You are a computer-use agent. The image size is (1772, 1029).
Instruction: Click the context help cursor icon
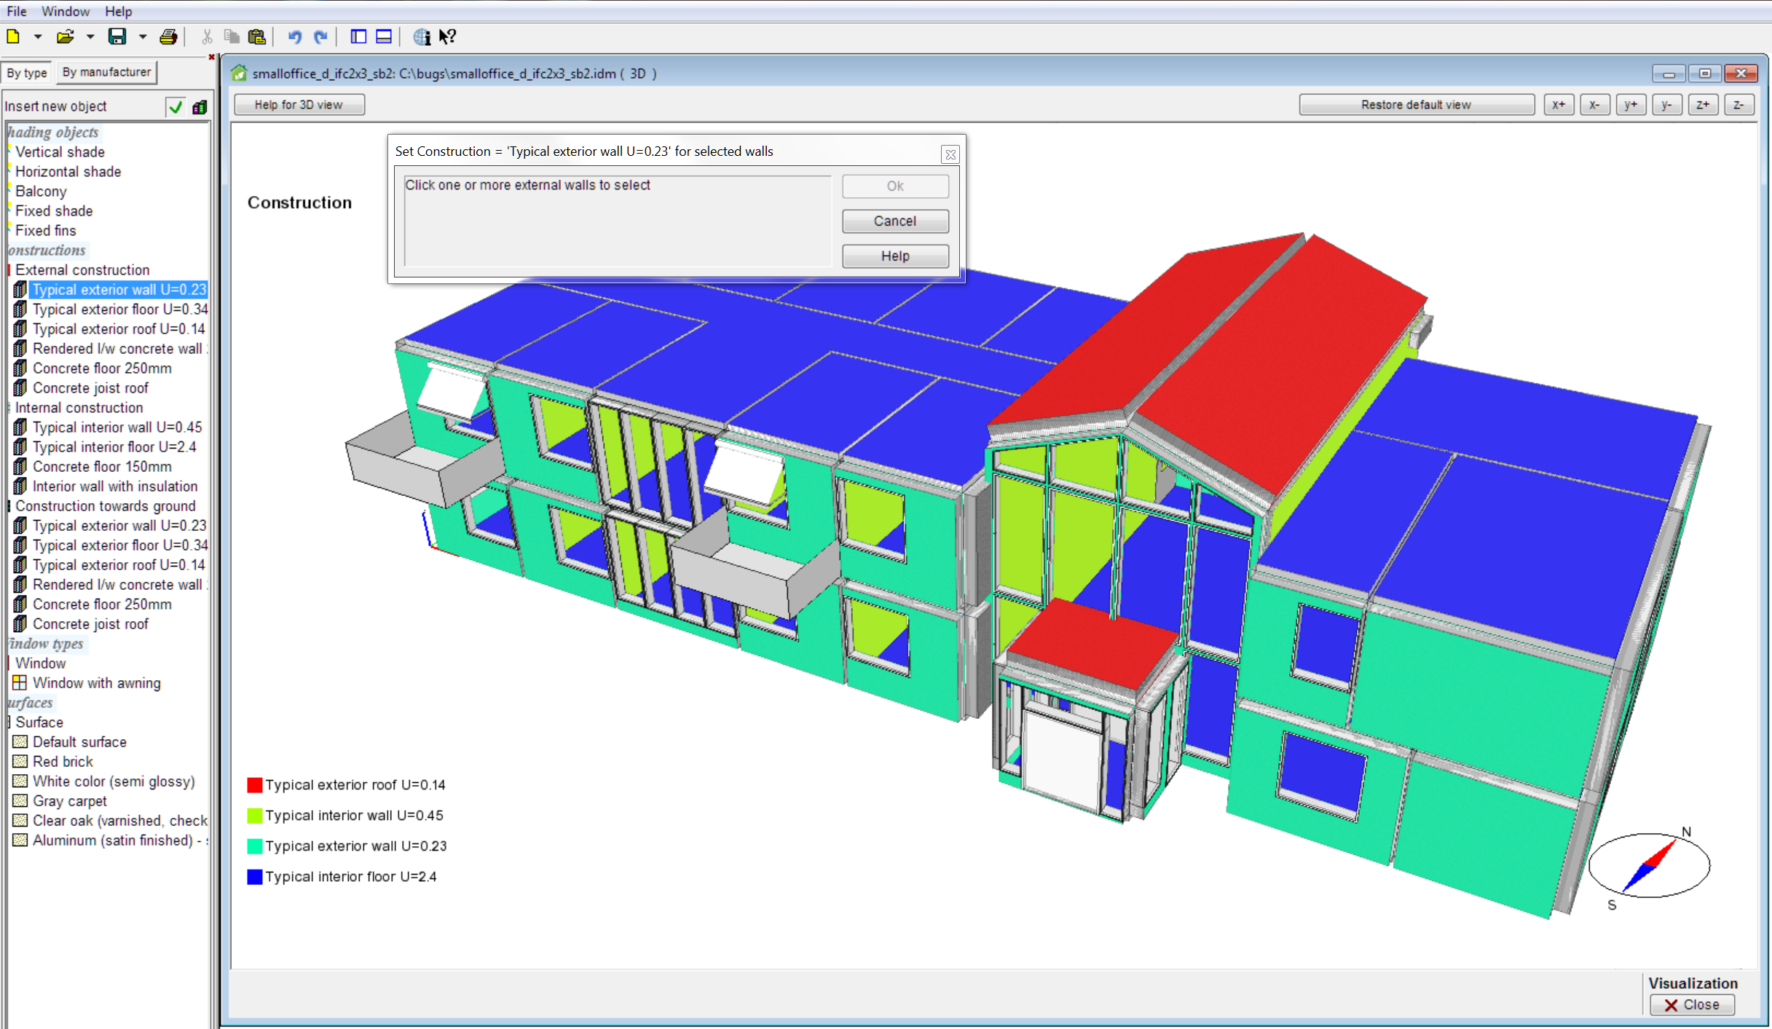pos(447,36)
